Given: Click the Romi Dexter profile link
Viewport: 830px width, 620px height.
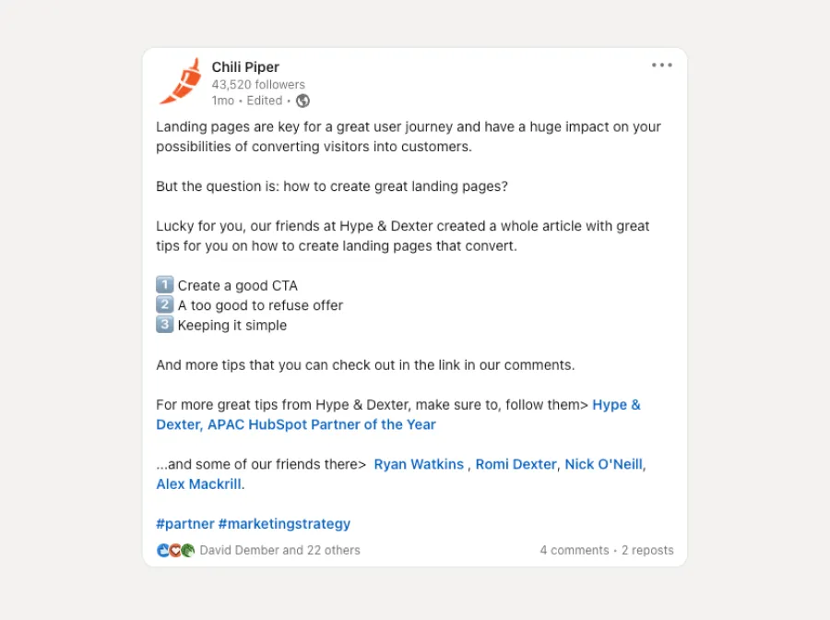Looking at the screenshot, I should [516, 464].
